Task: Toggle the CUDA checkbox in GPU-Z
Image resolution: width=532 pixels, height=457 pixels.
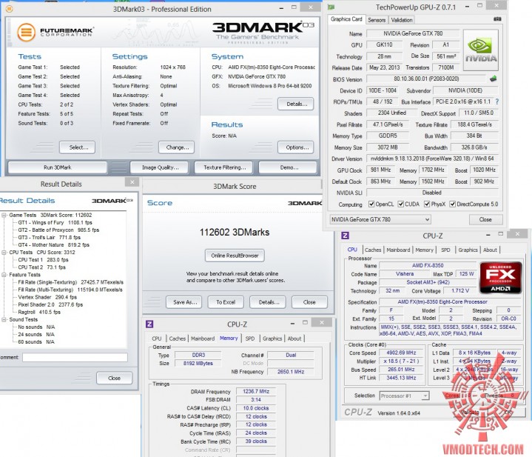Action: [x=401, y=204]
